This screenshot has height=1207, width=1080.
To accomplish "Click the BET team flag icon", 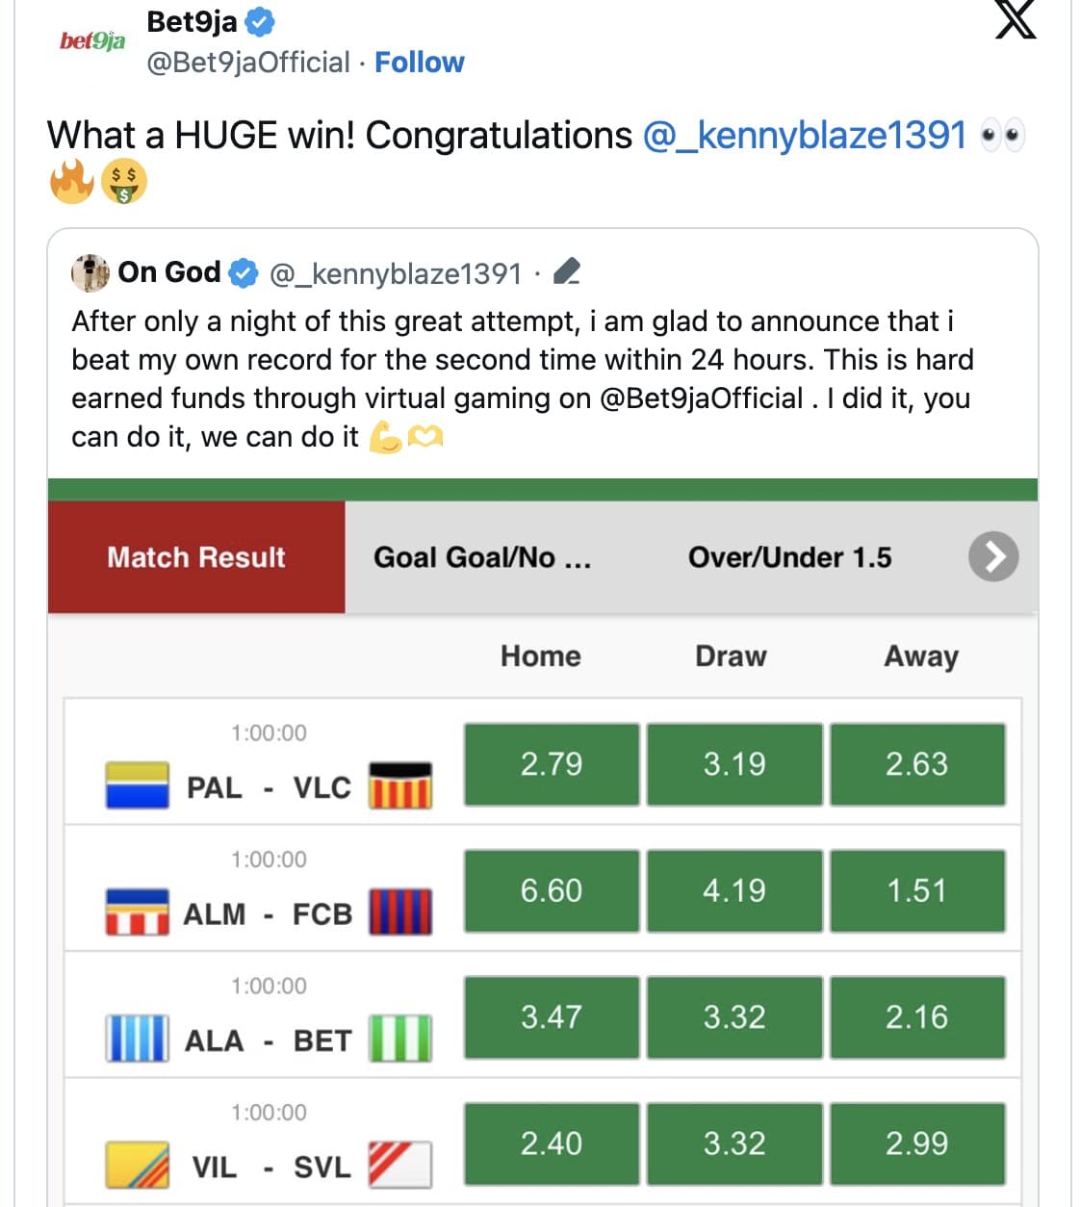I will (400, 1039).
